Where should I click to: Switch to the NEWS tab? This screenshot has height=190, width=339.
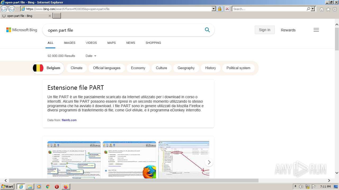click(131, 43)
